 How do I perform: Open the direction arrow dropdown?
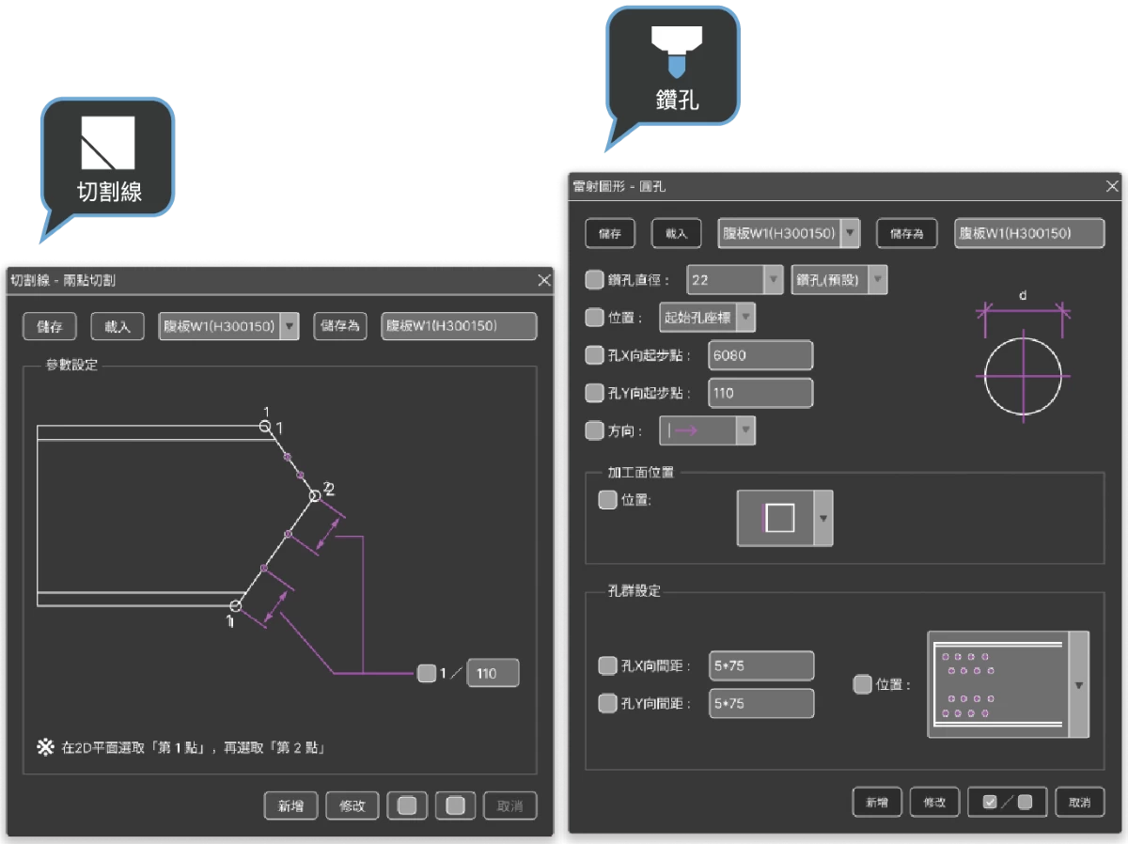tap(744, 430)
